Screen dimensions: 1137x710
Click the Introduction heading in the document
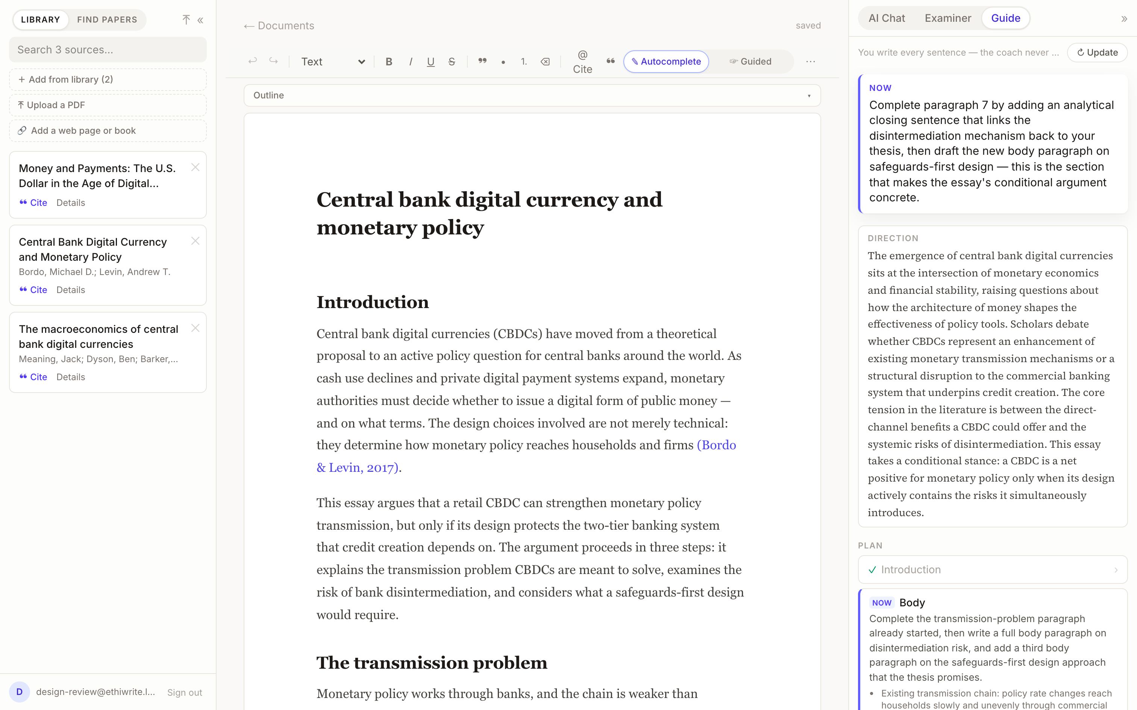tap(373, 302)
